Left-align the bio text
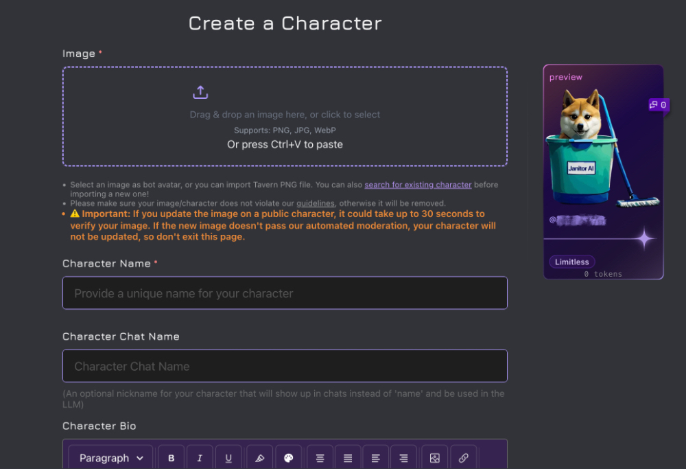686x469 pixels. [375, 458]
